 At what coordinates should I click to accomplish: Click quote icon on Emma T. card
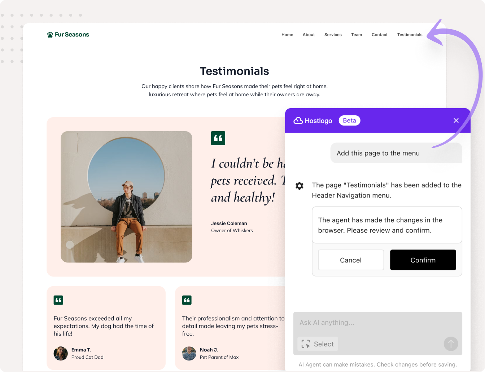(x=58, y=300)
